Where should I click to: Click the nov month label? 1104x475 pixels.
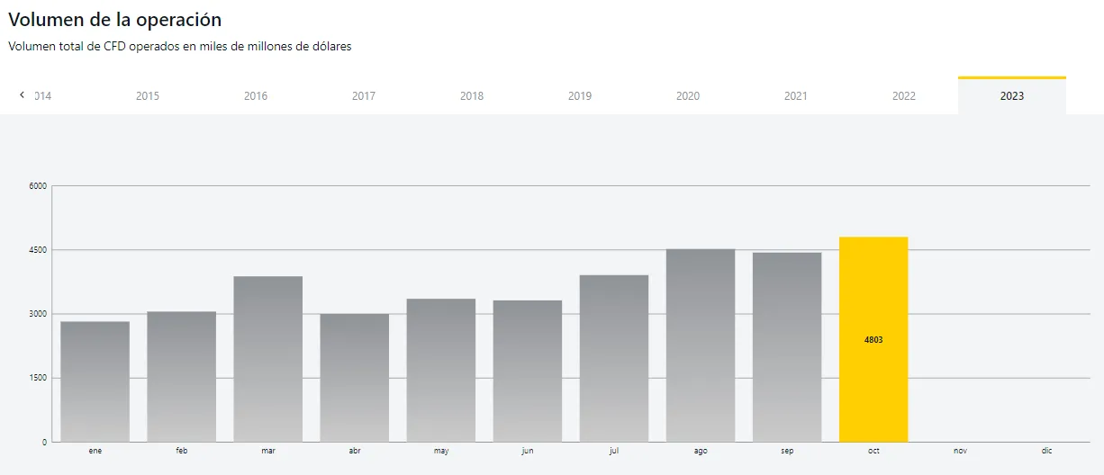point(960,451)
